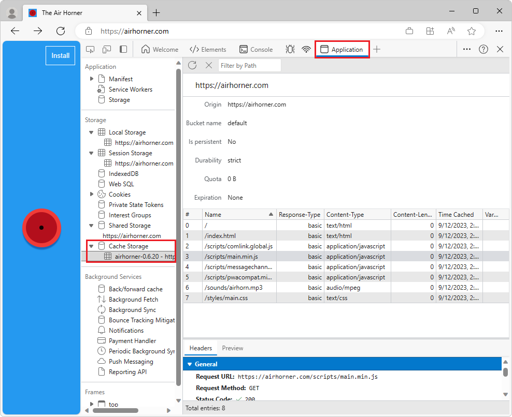Select the inspect element icon in DevTools
The height and width of the screenshot is (417, 512).
click(x=90, y=49)
